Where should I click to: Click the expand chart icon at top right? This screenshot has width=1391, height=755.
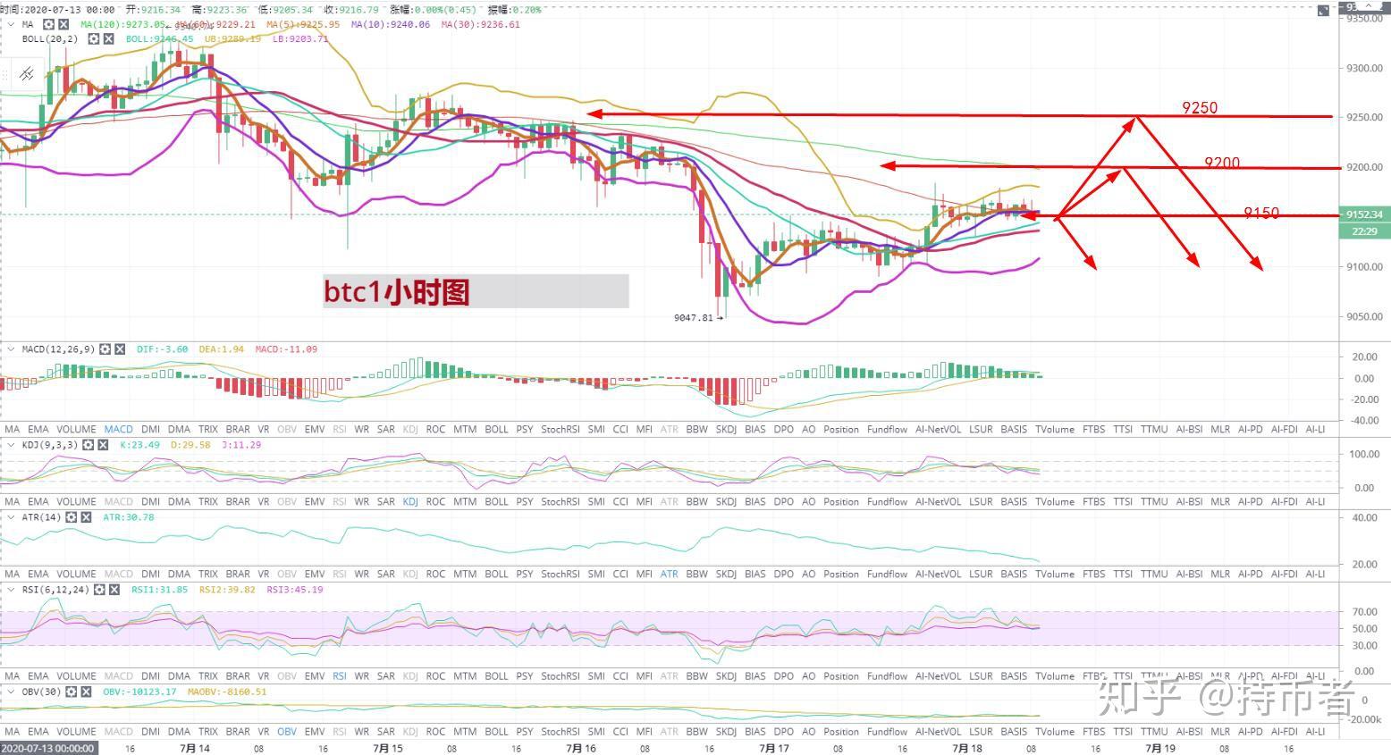(x=1324, y=11)
